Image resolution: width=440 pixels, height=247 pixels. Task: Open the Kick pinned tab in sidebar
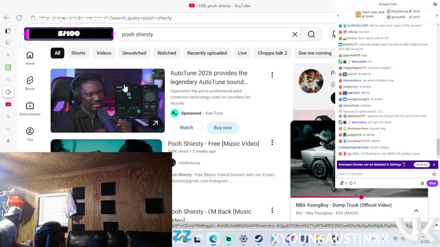pos(8,67)
